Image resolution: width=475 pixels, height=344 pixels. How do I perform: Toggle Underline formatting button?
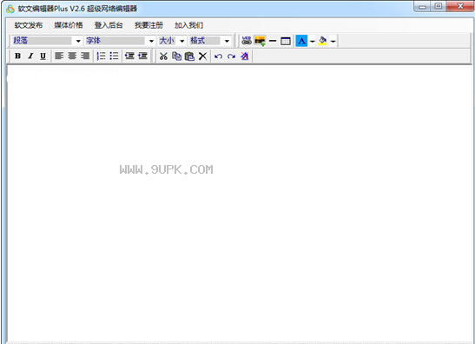pos(43,56)
